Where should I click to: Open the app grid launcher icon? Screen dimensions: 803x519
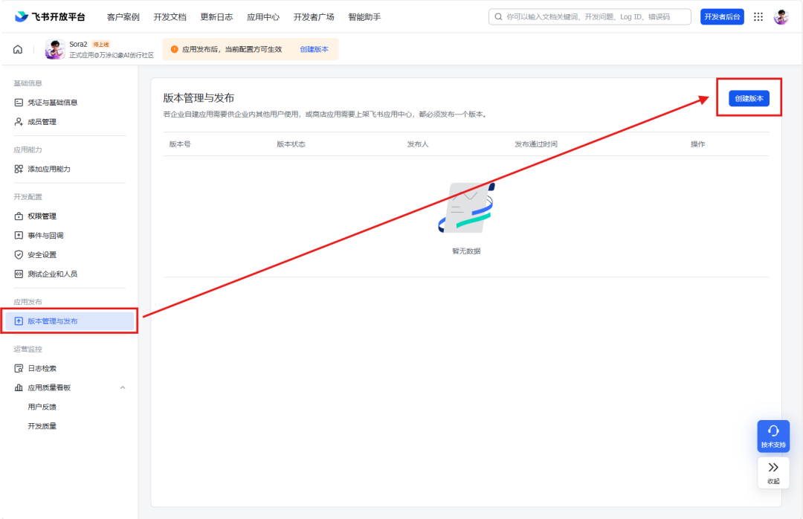pyautogui.click(x=758, y=17)
